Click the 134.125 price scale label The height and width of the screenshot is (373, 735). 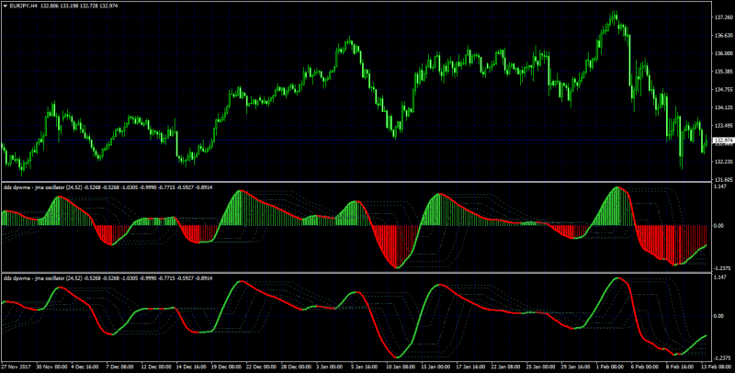coord(724,107)
